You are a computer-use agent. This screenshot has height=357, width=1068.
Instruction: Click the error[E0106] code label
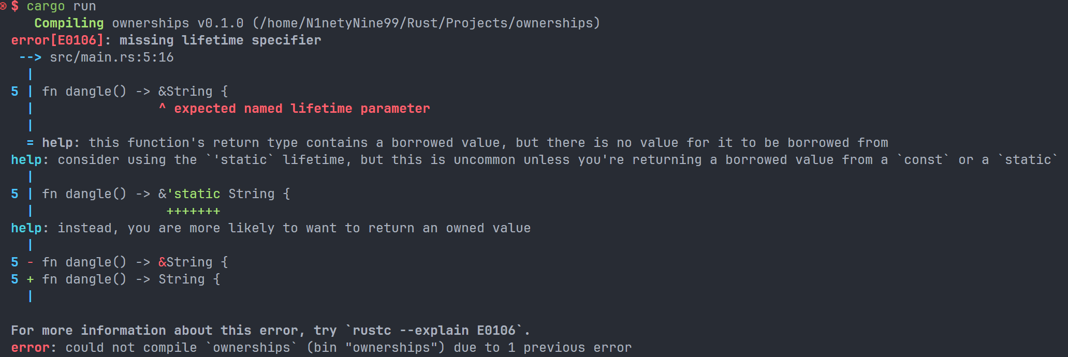pos(57,40)
